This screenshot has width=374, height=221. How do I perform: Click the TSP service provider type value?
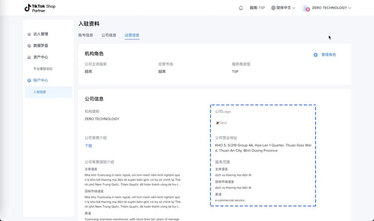coord(235,72)
